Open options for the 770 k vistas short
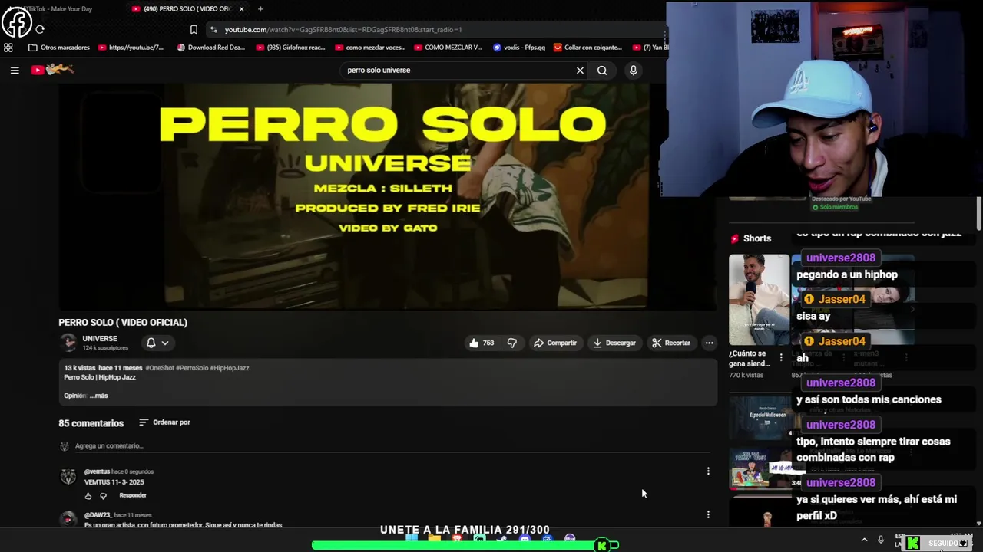Screen dimensions: 983x552 point(781,358)
